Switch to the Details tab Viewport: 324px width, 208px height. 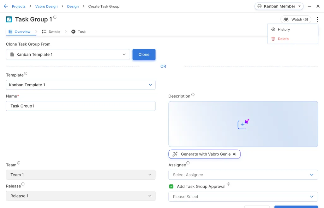[x=51, y=32]
